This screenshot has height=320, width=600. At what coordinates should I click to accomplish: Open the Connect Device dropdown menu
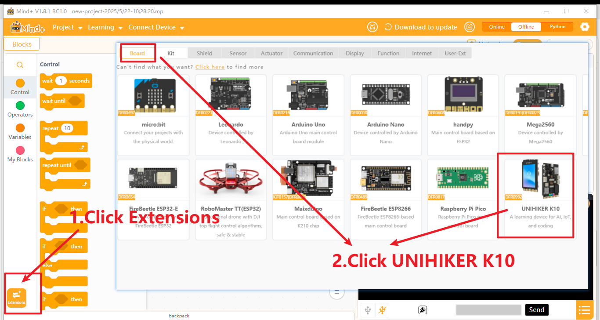coord(156,27)
